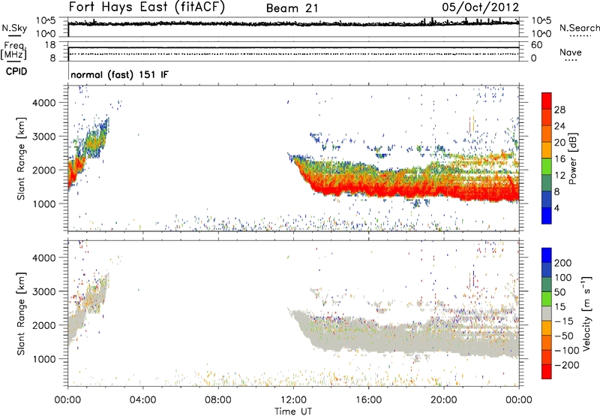This screenshot has width=600, height=416.
Task: Select the text 'normal (fast) 151 IF'
Action: click(x=119, y=74)
